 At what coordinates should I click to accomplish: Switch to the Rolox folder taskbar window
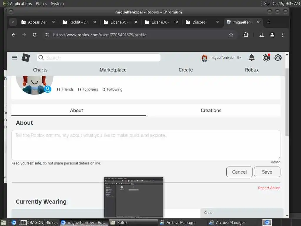pos(133,222)
